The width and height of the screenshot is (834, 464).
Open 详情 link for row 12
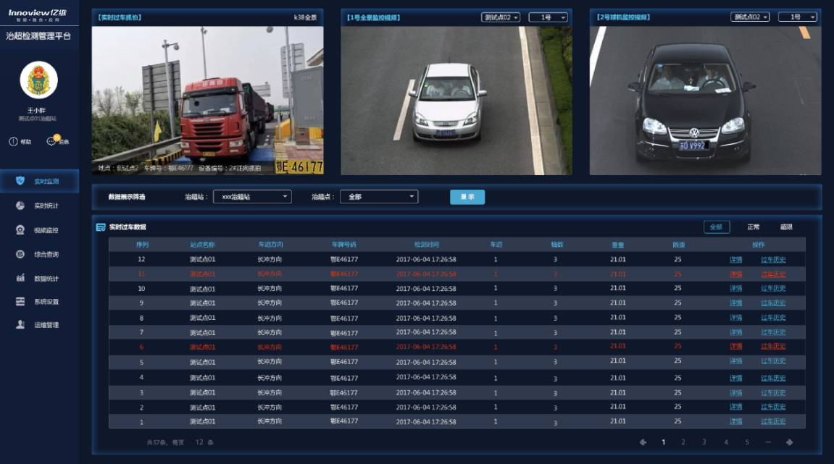pyautogui.click(x=735, y=259)
